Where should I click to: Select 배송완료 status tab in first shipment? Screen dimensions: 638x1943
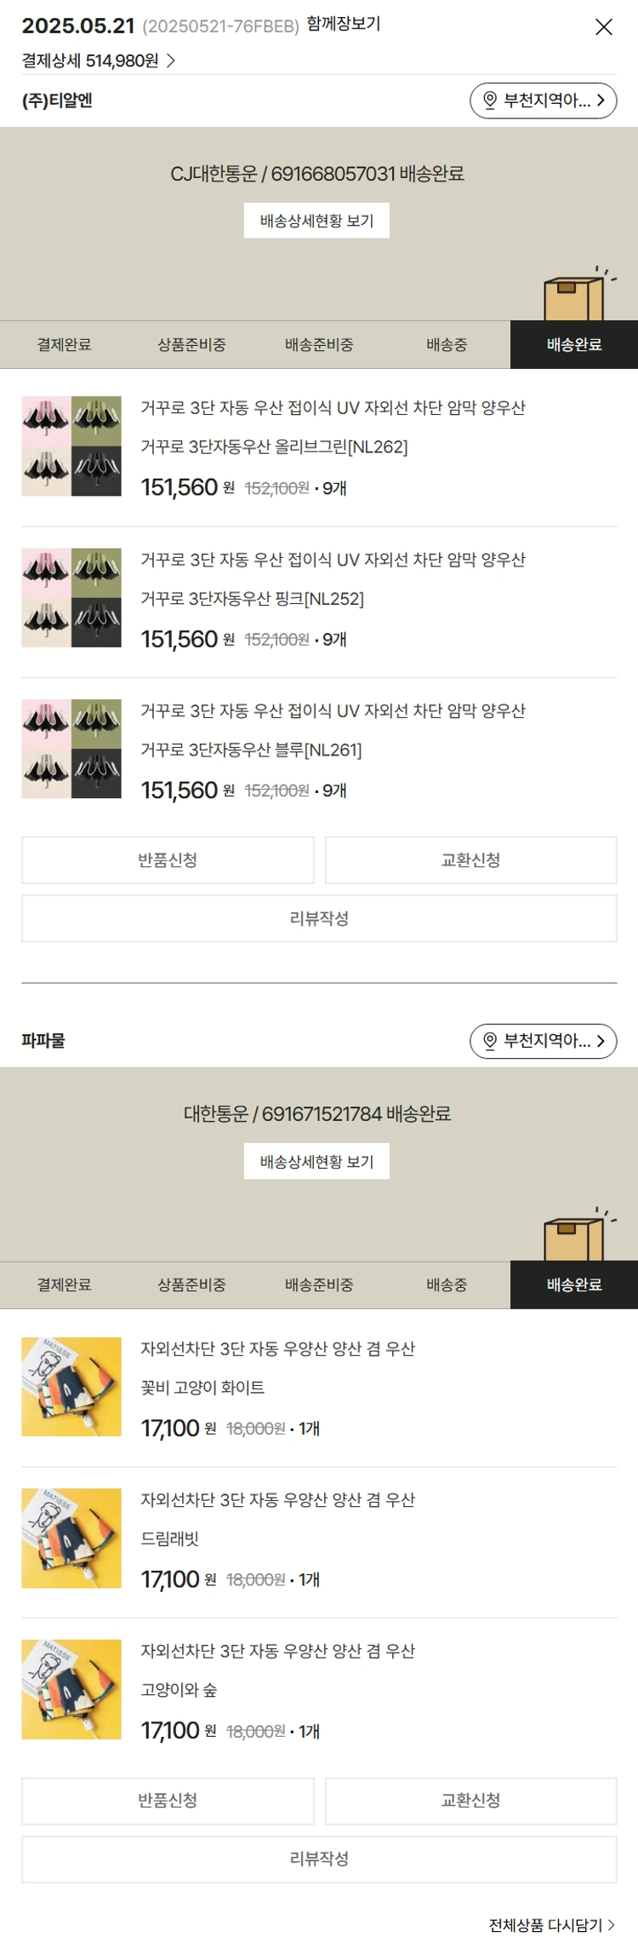coord(574,345)
